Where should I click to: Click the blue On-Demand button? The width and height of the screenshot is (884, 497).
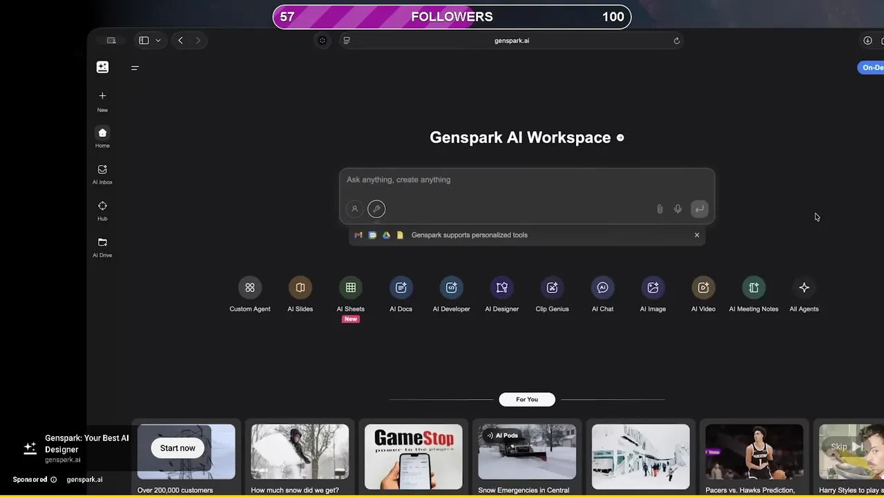point(871,68)
